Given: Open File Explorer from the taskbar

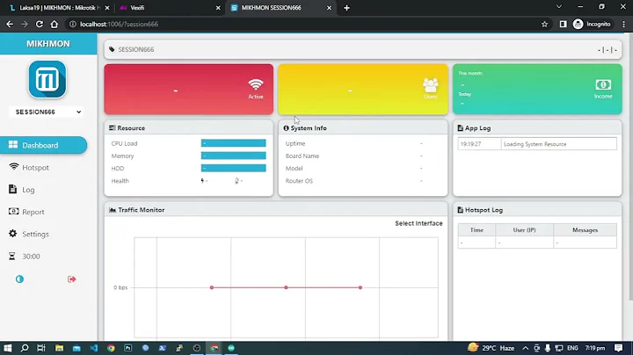Looking at the screenshot, I should pos(60,348).
